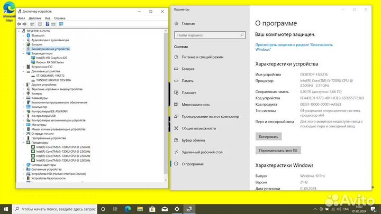This screenshot has width=381, height=214.
Task: Select Аудиовходы и аудиовыходы category
Action: (x=50, y=40)
